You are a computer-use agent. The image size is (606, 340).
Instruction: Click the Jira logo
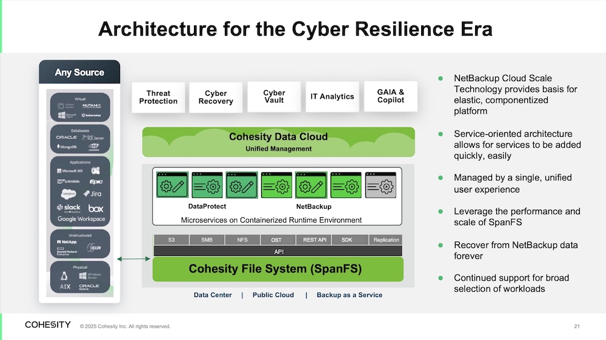[92, 194]
